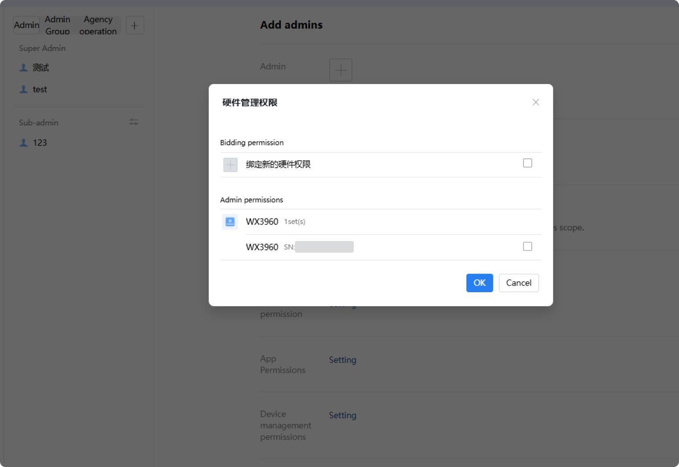Click the user icon beside 123
Screen dimensions: 679x467
(x=24, y=143)
